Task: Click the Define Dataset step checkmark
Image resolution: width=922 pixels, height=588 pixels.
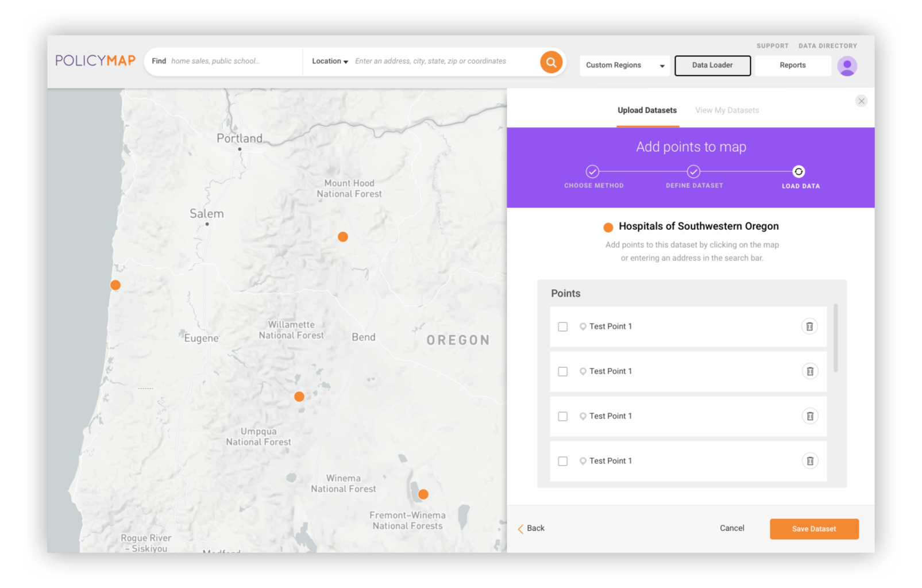Action: (693, 171)
